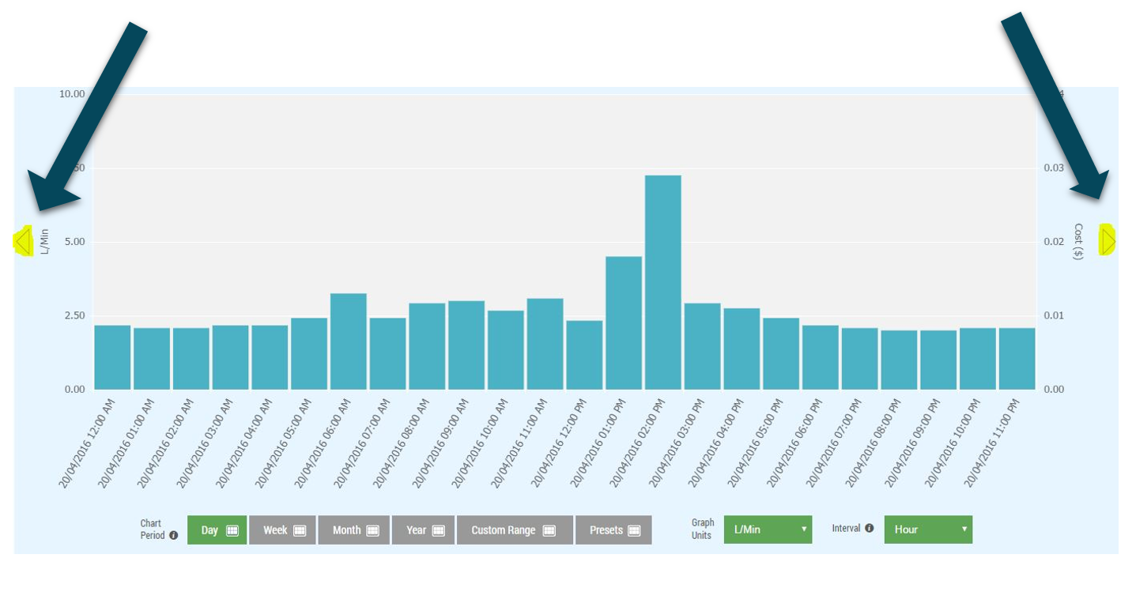This screenshot has height=592, width=1136.
Task: Select the 06:00 AM bar
Action: point(348,341)
